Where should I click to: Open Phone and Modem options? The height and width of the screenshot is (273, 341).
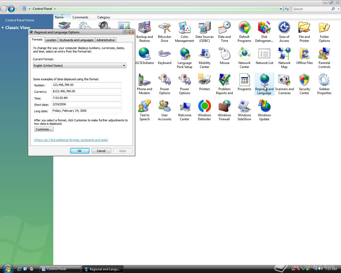pos(144,84)
